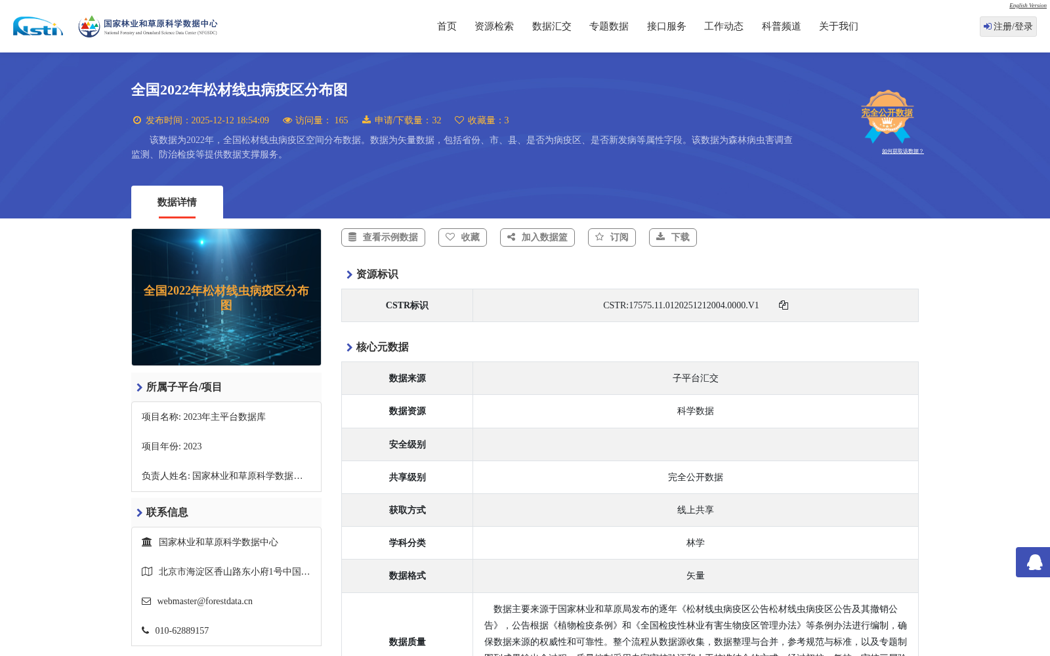Click the eye icon beside 访问量
The image size is (1050, 656).
[x=287, y=120]
